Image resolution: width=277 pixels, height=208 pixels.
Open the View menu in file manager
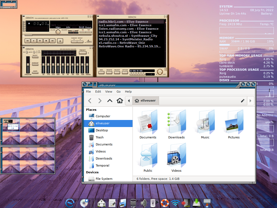(x=109, y=92)
